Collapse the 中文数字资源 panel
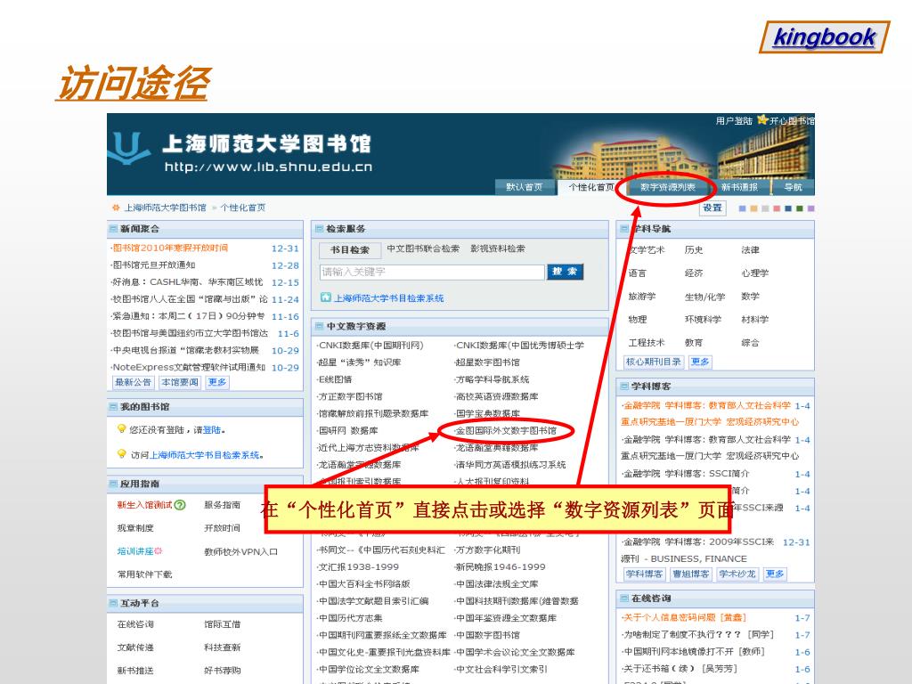The width and height of the screenshot is (912, 684). coord(319,326)
